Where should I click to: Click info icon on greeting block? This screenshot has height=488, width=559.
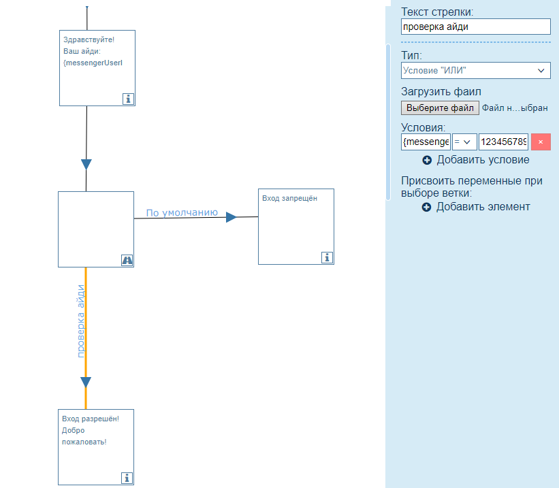point(128,99)
